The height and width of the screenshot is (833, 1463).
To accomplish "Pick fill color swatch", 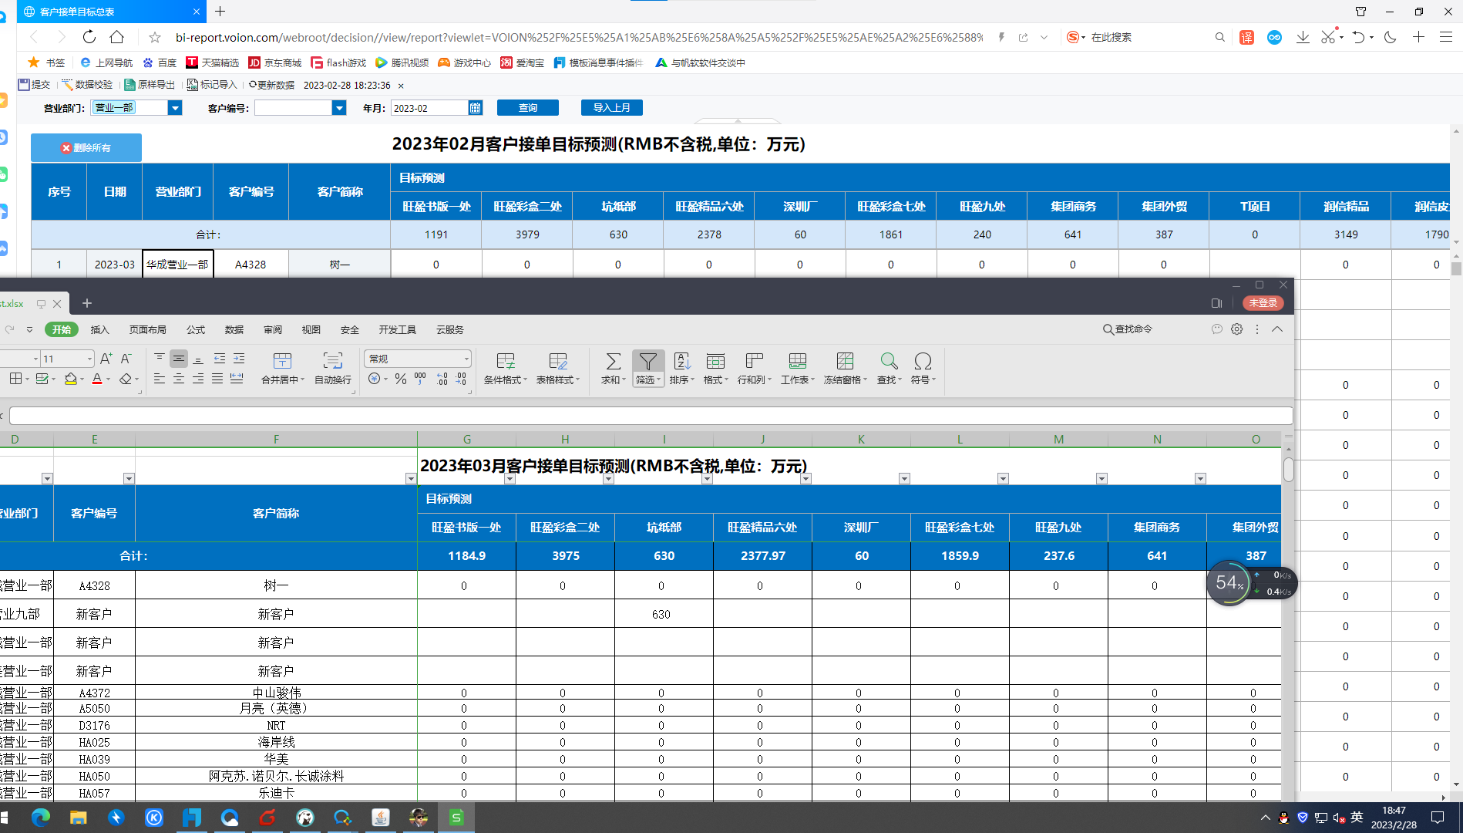I will [70, 379].
